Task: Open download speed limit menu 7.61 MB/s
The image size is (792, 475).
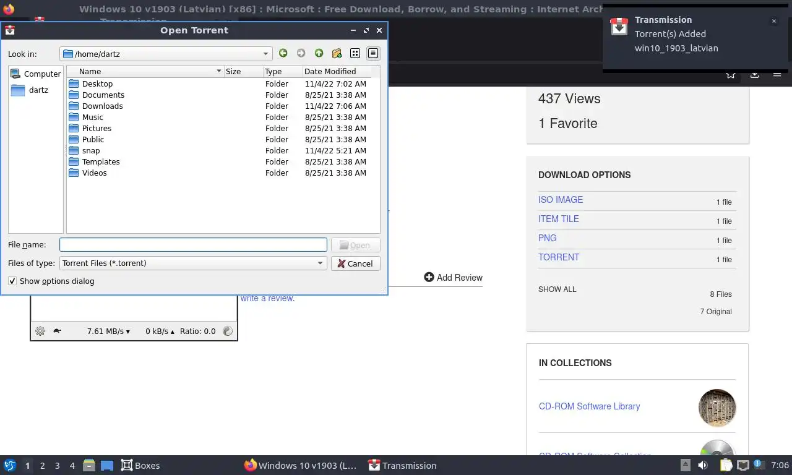Action: click(x=109, y=331)
